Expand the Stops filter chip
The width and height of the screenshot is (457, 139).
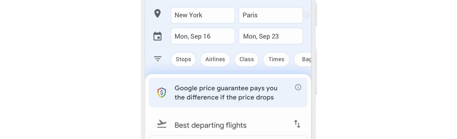coord(183,59)
